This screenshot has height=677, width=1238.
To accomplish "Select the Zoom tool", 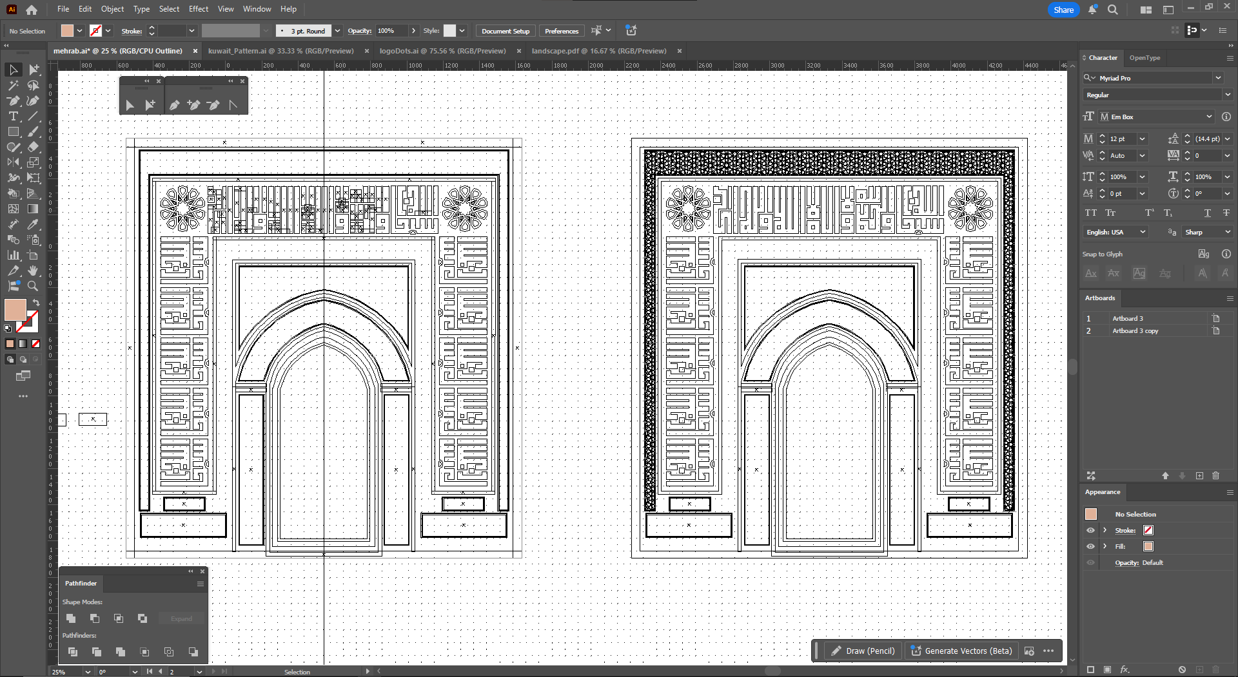I will click(33, 286).
